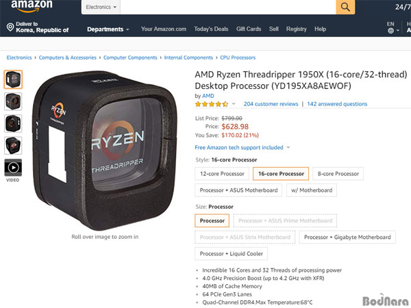Viewport: 411px width, 308px height.
Task: Click the globe language icon
Action: pos(390,31)
